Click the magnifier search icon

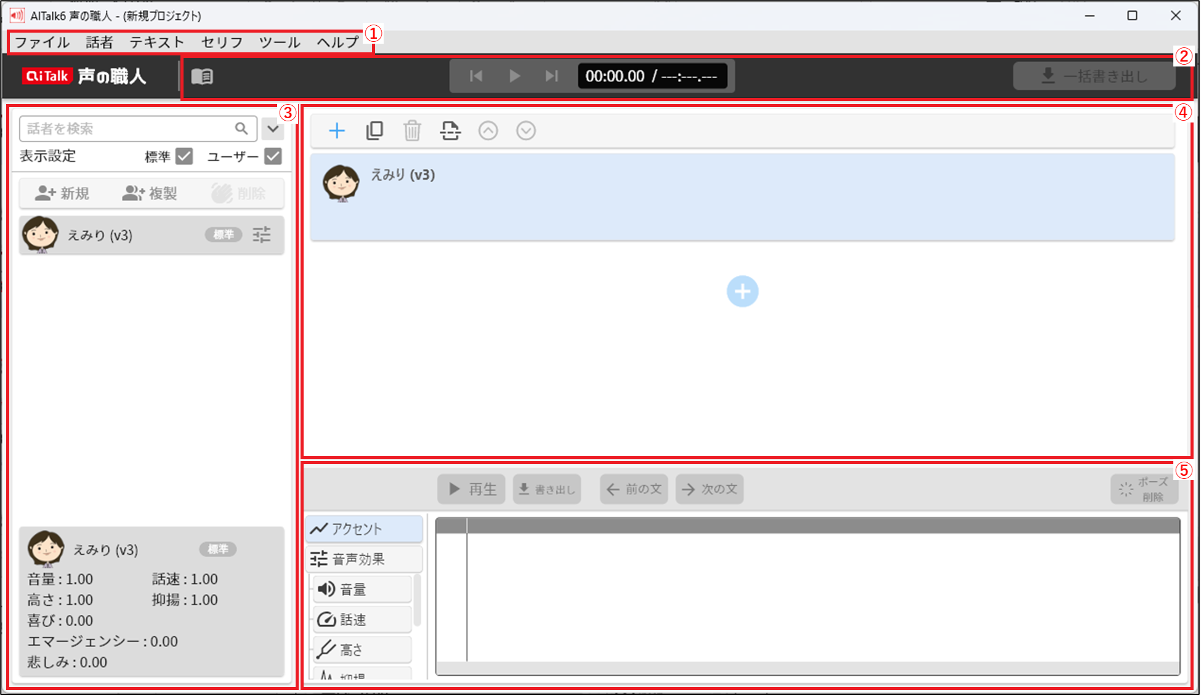pyautogui.click(x=241, y=129)
